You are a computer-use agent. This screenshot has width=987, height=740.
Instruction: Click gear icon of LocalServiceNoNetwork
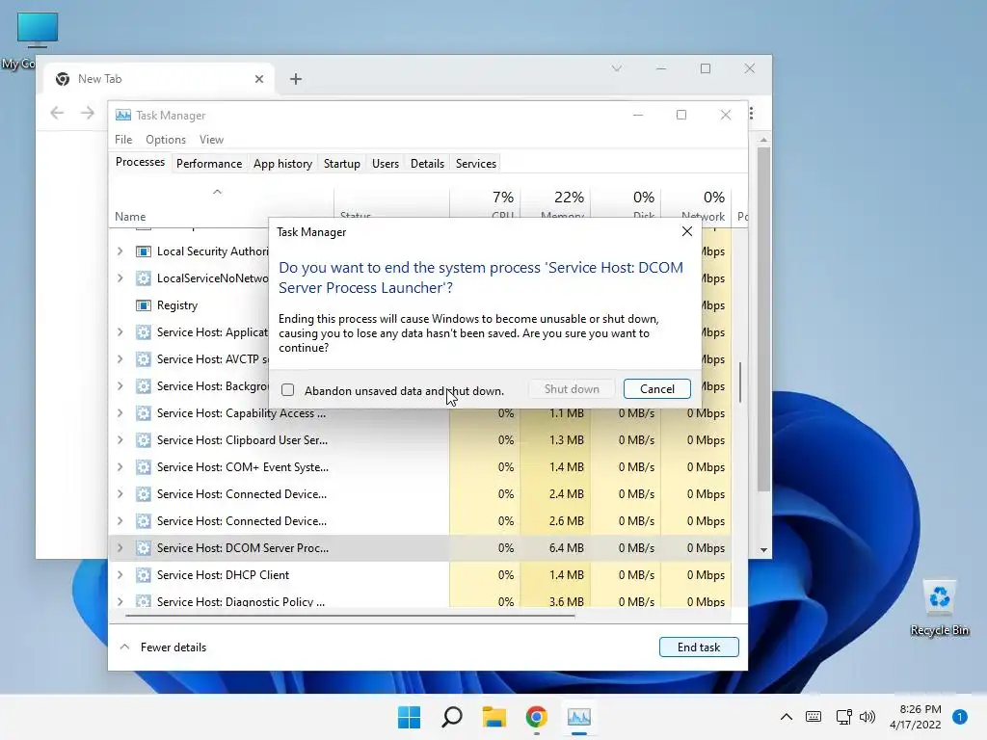click(x=144, y=278)
